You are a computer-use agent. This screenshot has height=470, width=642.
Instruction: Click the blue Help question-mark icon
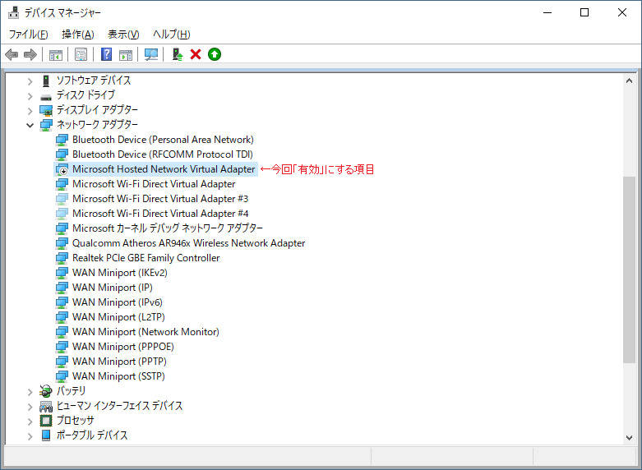point(107,54)
